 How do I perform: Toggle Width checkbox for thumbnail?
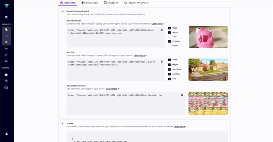pos(169,28)
